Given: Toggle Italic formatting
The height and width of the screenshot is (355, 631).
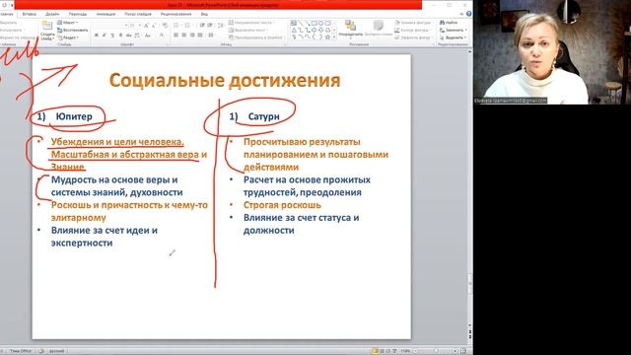Looking at the screenshot, I should tap(104, 35).
